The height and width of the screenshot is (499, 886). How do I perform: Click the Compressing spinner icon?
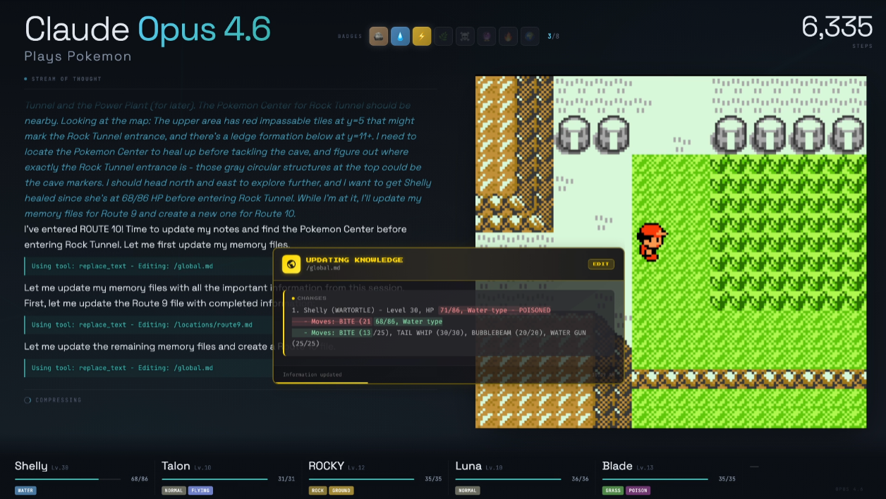point(28,400)
